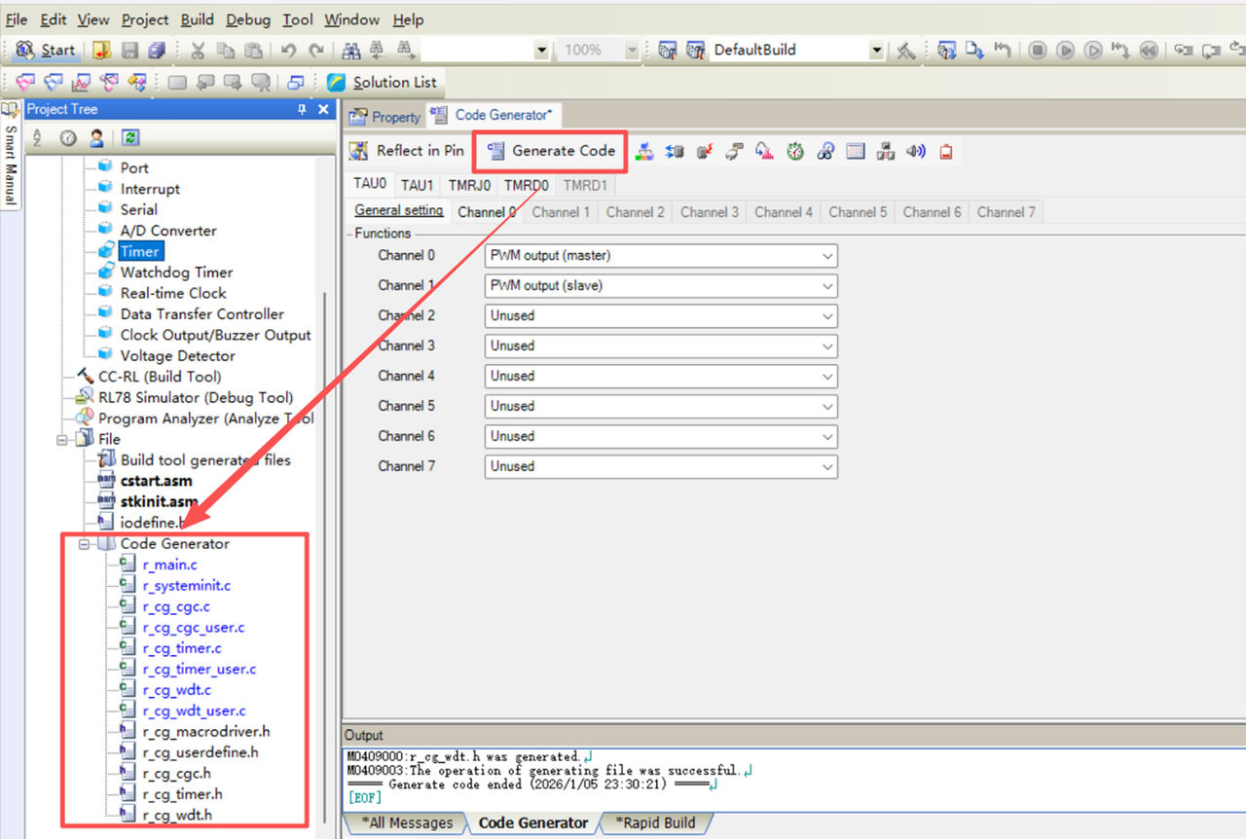Click the Watchdog Timer stopwatch icon in toolbar
This screenshot has width=1246, height=839.
point(795,151)
